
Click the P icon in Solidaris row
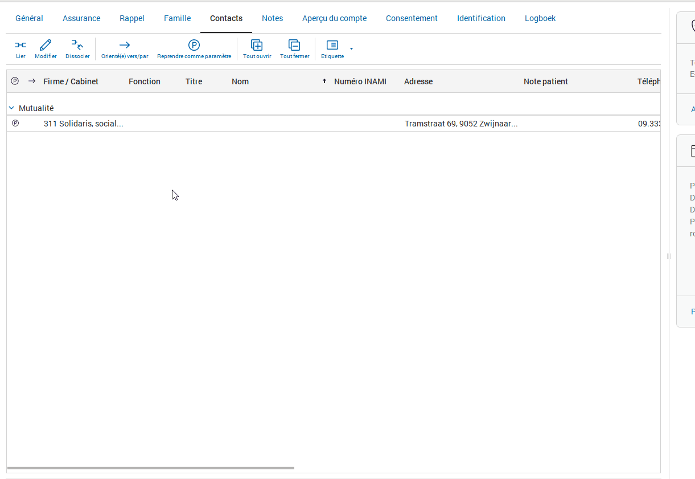pyautogui.click(x=15, y=123)
